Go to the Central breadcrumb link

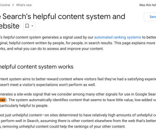5,5
